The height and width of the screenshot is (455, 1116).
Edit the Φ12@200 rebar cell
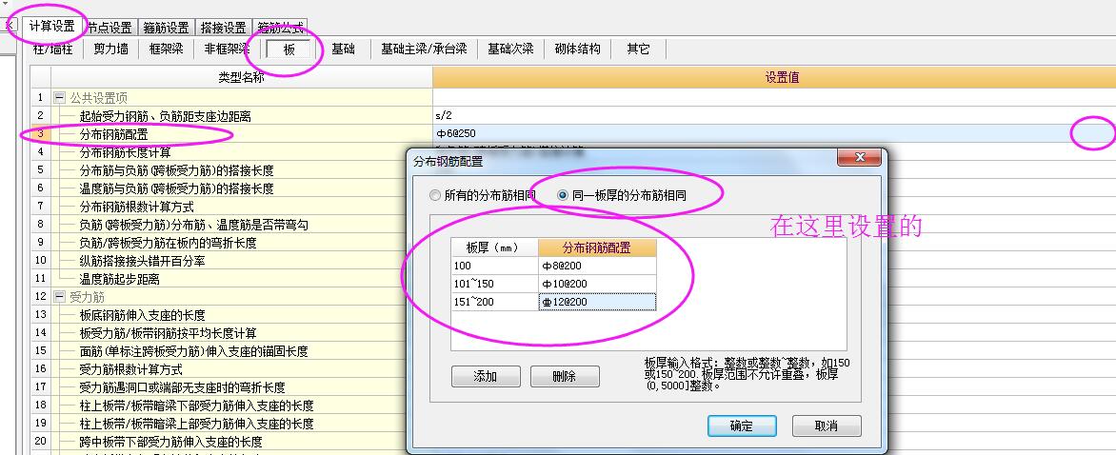tap(597, 302)
